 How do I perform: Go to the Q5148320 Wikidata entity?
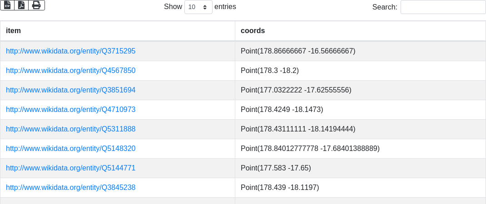tap(70, 149)
